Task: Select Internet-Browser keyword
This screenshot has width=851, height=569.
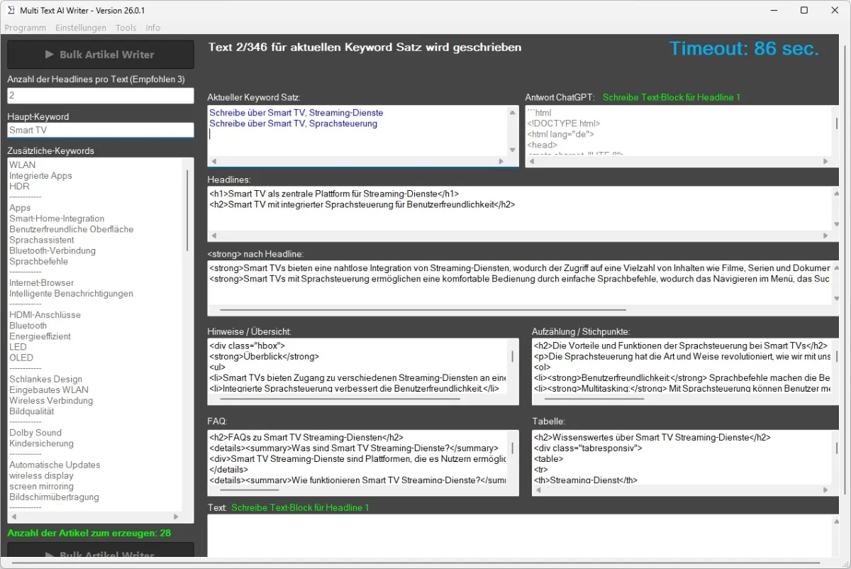Action: click(x=42, y=282)
